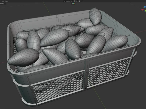This screenshot has width=146, height=109.
Task: Open the transform pivot point dropdown
Action: coord(72,1)
